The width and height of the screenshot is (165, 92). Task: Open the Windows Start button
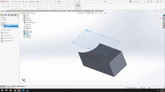(x=2, y=90)
